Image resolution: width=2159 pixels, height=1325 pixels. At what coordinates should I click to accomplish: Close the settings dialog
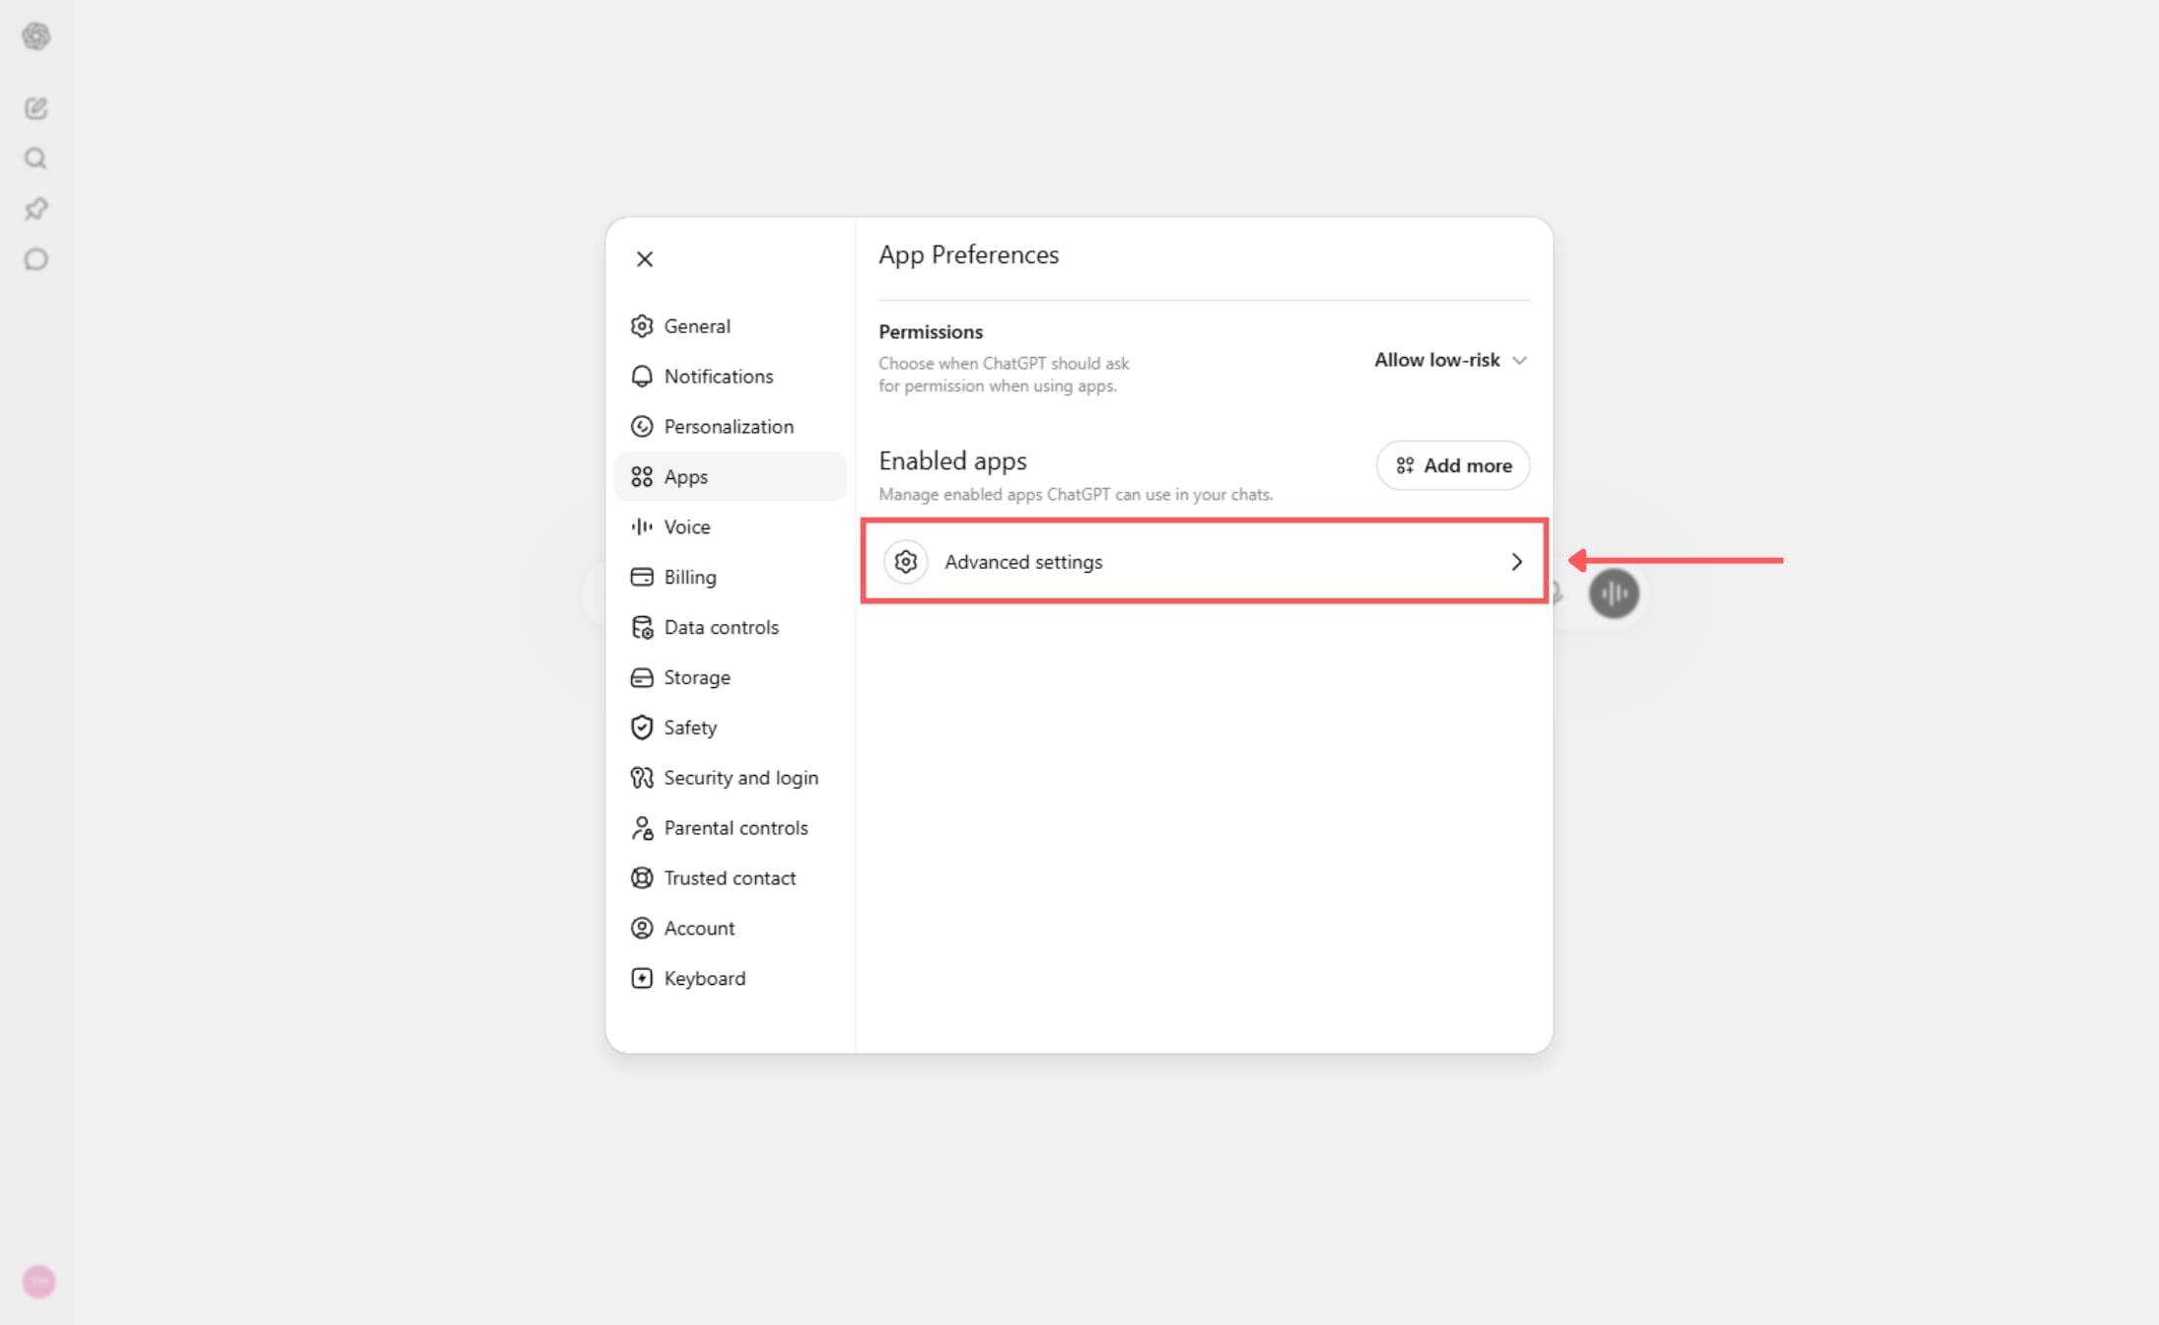coord(645,259)
